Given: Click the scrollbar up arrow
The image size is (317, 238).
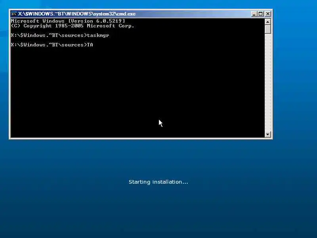Looking at the screenshot, I should click(268, 21).
